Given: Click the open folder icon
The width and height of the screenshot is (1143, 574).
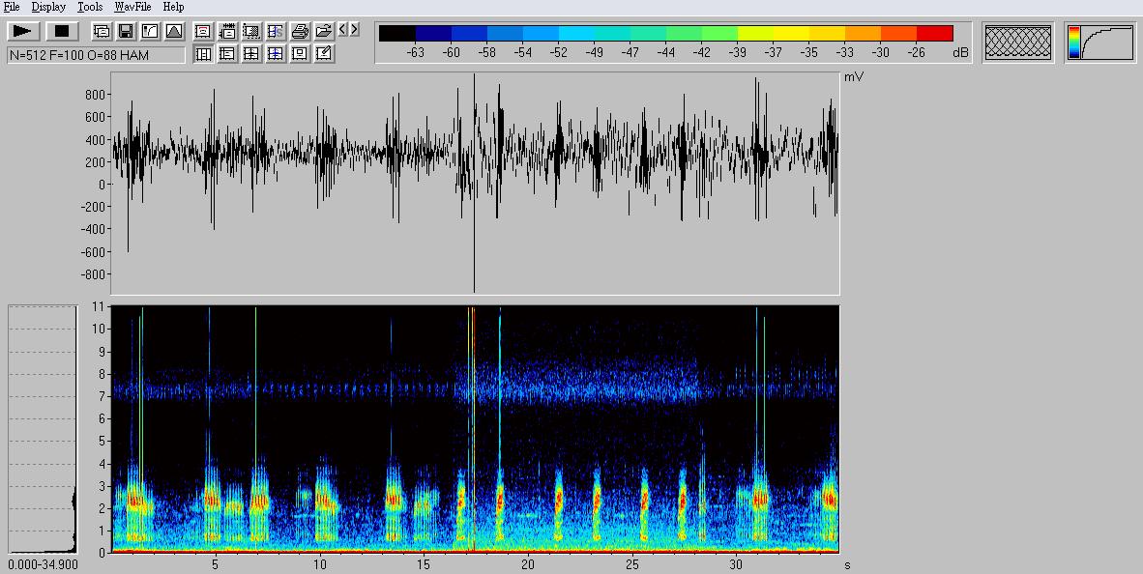Looking at the screenshot, I should pos(324,32).
